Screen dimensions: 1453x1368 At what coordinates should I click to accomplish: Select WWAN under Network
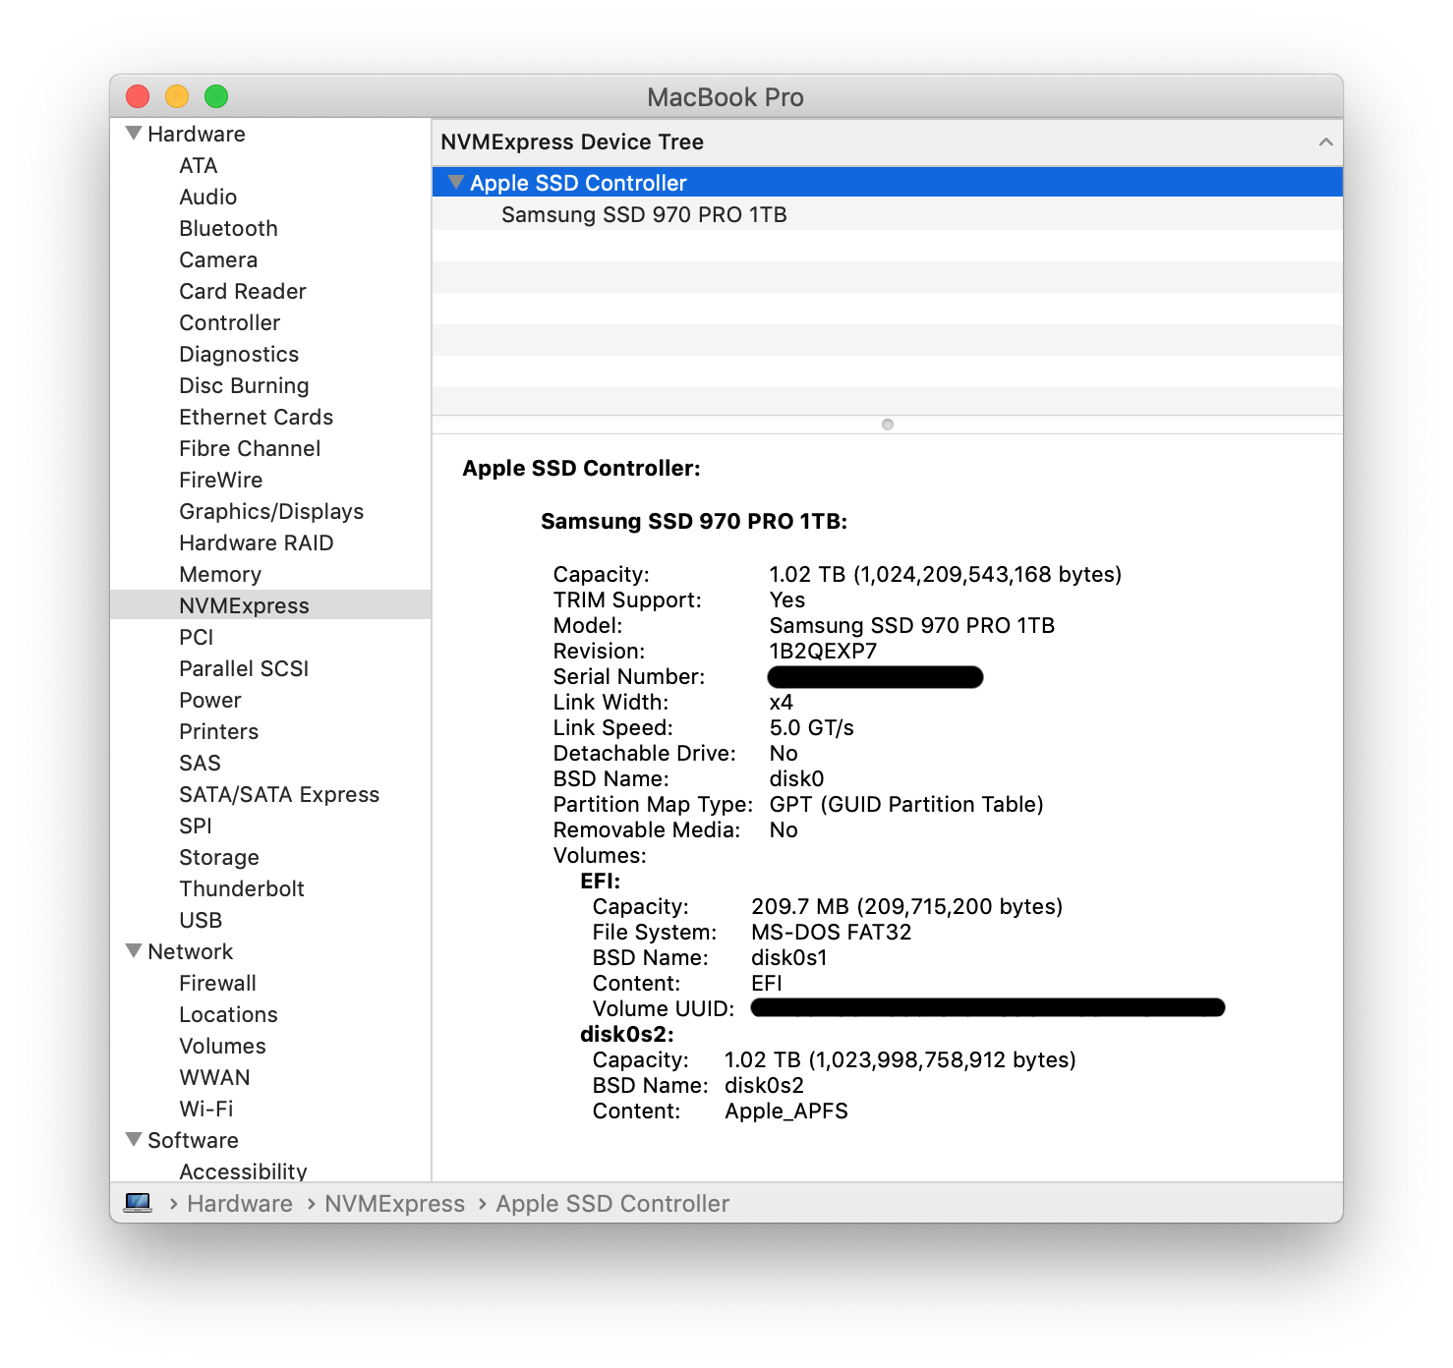tap(214, 1077)
